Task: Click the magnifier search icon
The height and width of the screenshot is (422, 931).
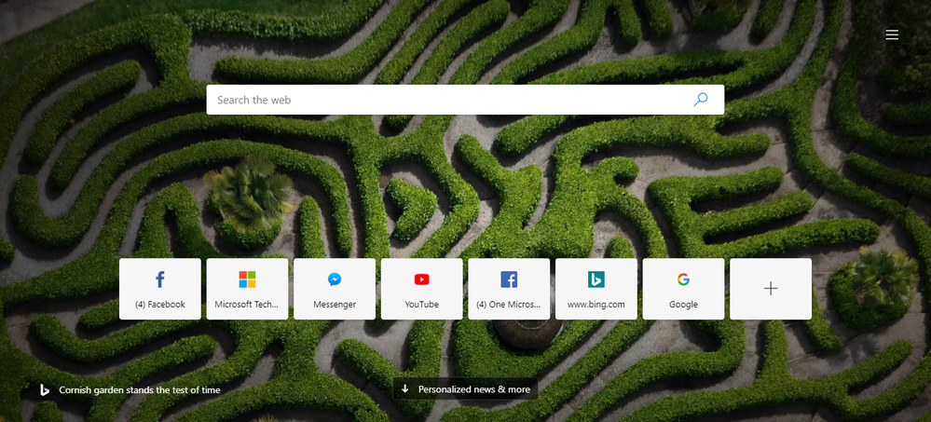Action: [701, 100]
